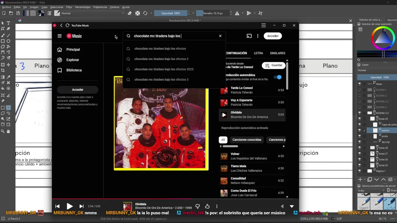Hide the Página 1 layer
The width and height of the screenshot is (397, 223).
tap(359, 171)
